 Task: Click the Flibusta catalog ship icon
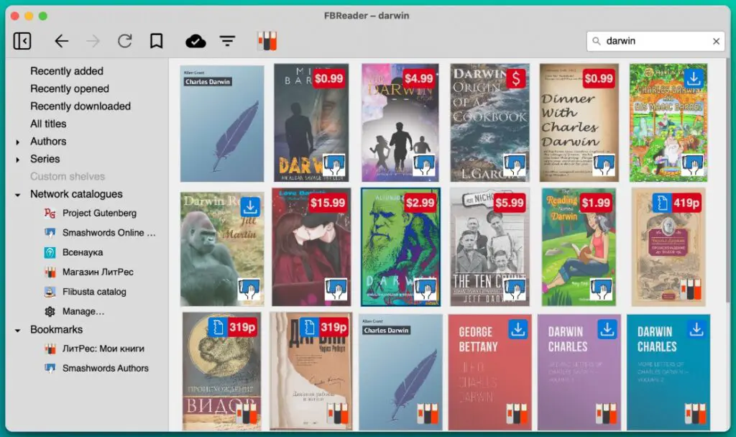50,292
